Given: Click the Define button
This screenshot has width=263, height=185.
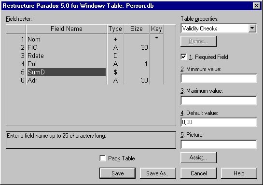Looking at the screenshot, I should coord(198,41).
